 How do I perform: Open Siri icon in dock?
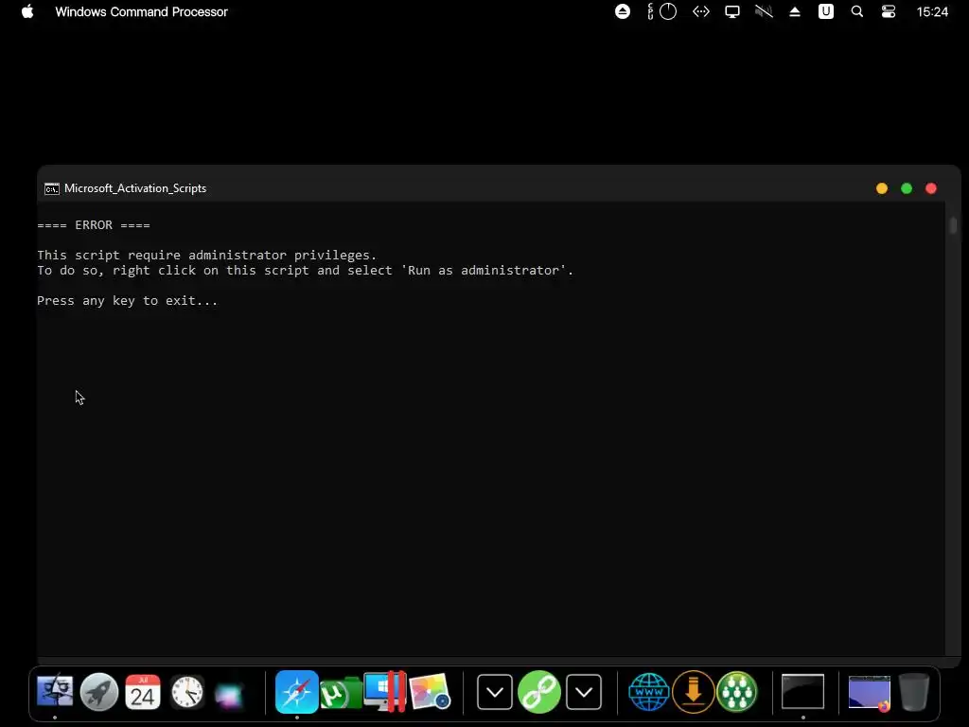click(231, 695)
